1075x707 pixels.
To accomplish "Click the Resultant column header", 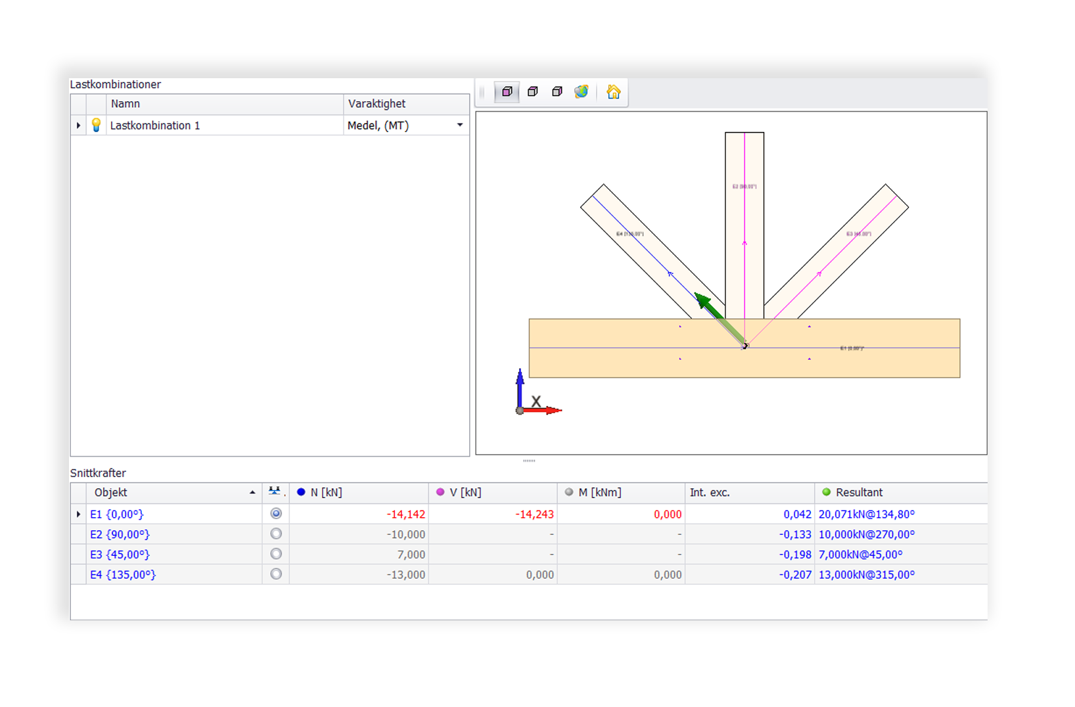I will click(x=859, y=492).
